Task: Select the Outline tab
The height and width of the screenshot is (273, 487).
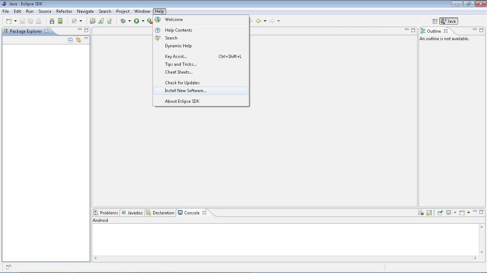Action: point(434,31)
